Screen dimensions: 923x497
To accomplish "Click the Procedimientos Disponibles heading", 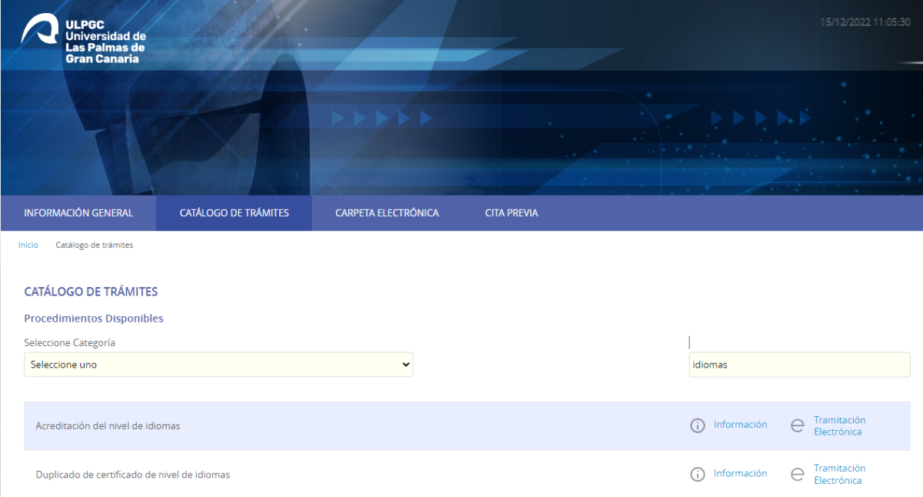I will point(94,318).
